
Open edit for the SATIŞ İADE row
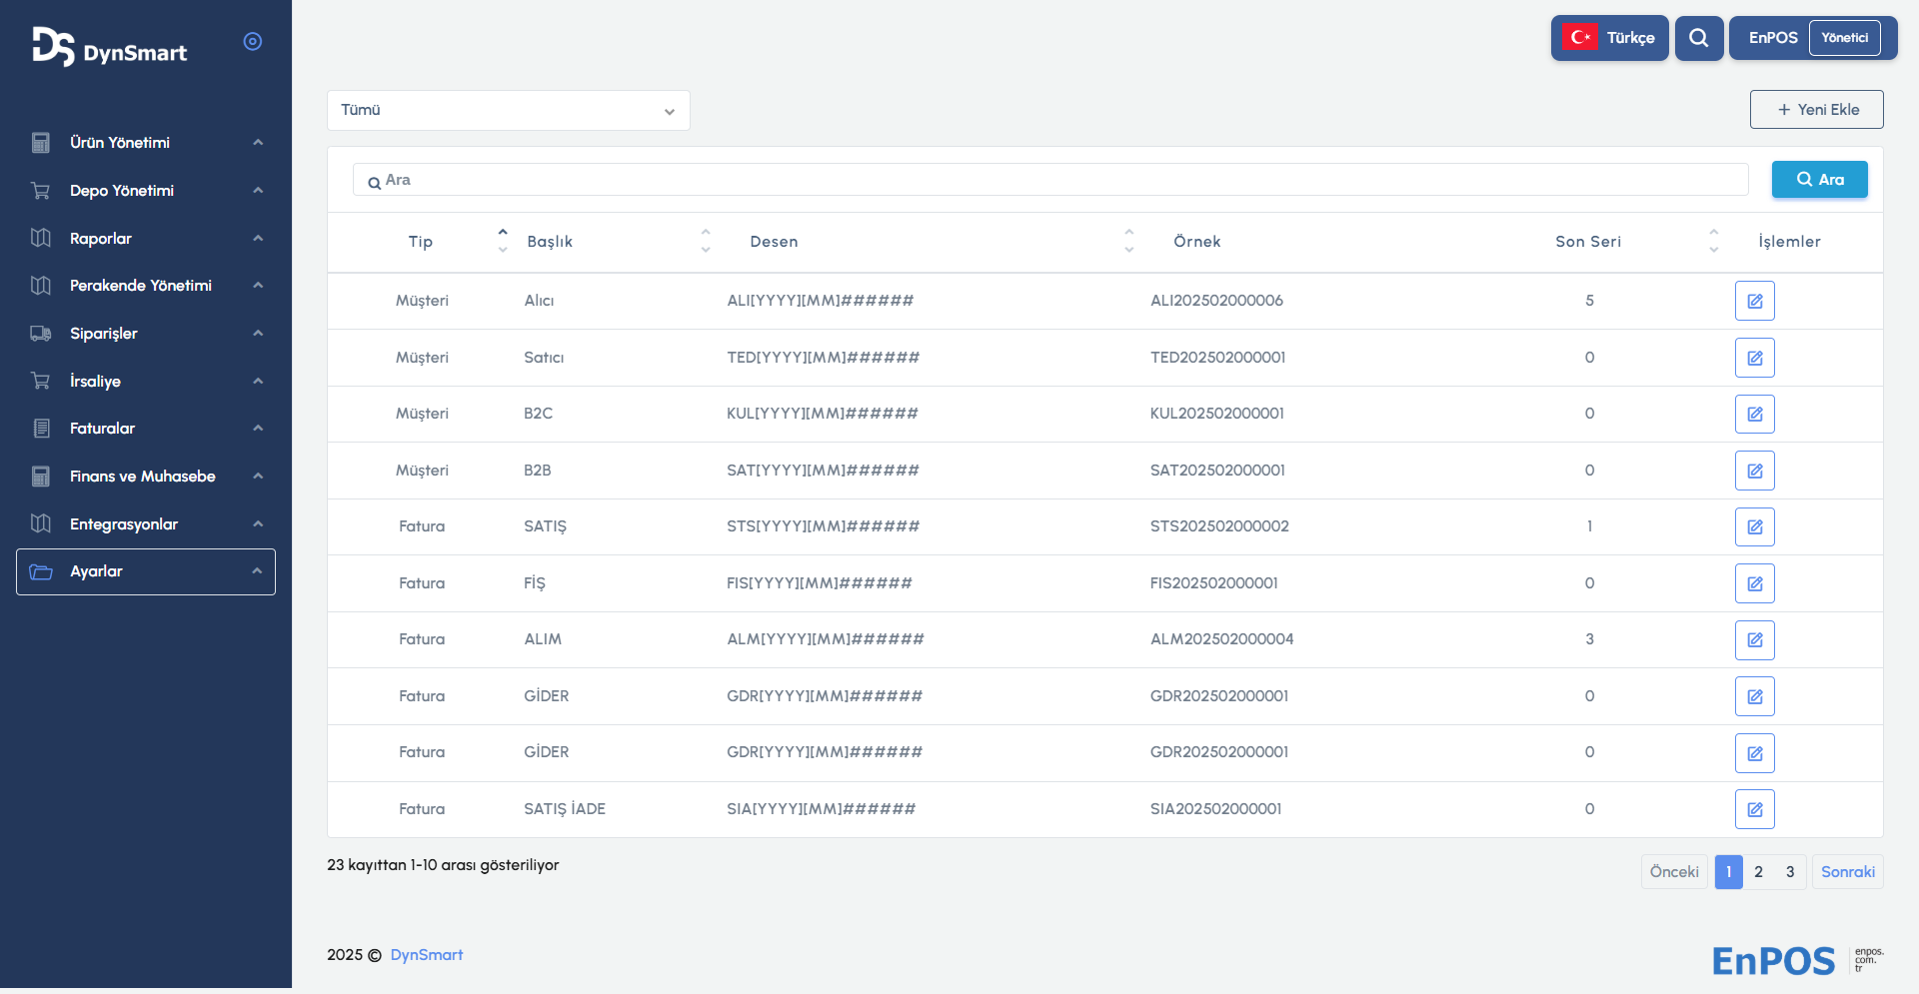coord(1754,809)
